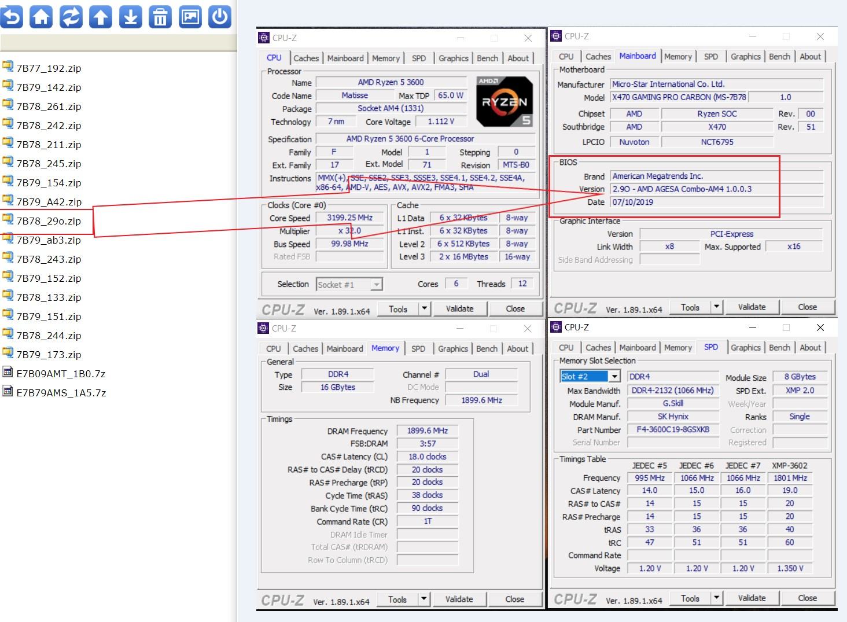Select file 7B79_151.zip in the list
The height and width of the screenshot is (622, 847).
[49, 316]
